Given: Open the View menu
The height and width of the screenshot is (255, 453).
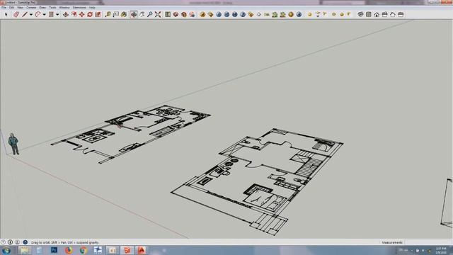Looking at the screenshot, I should click(x=21, y=8).
